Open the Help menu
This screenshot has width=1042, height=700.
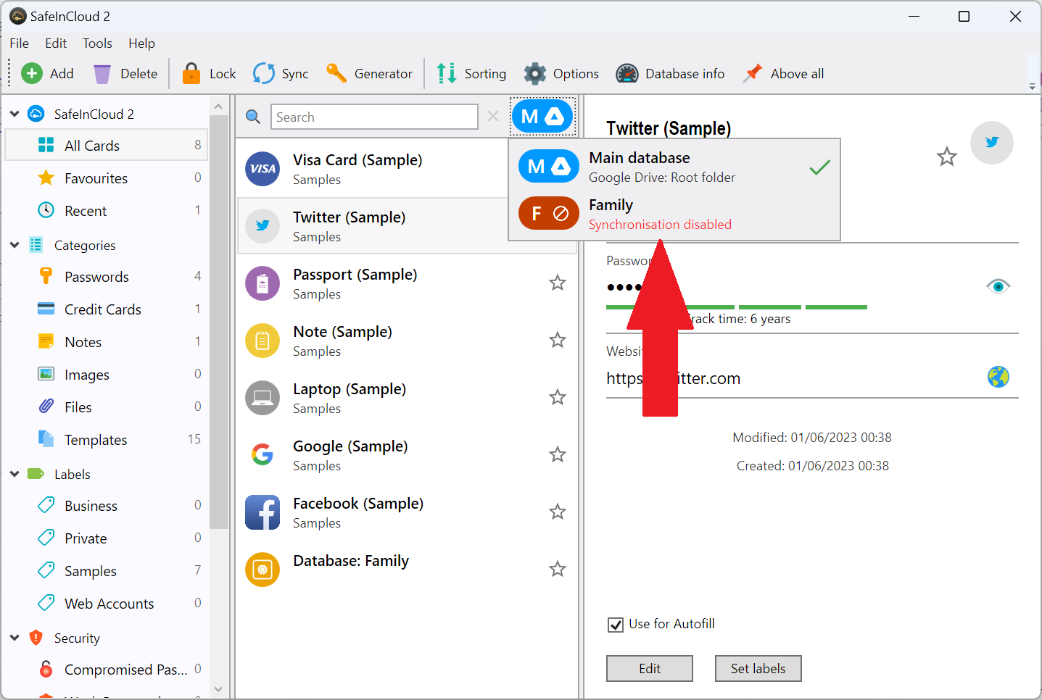(x=141, y=43)
